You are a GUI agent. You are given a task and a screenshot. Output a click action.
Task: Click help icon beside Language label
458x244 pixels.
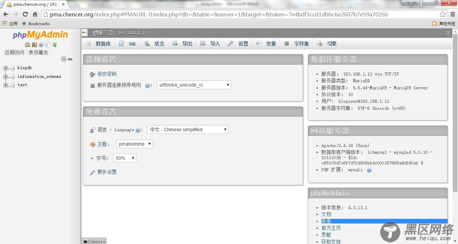(137, 130)
